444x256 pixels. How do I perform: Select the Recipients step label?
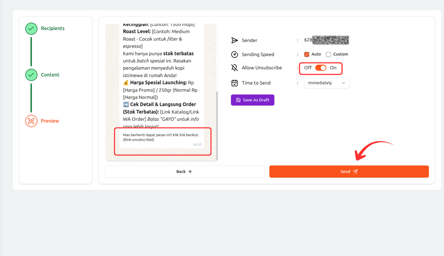pyautogui.click(x=53, y=28)
